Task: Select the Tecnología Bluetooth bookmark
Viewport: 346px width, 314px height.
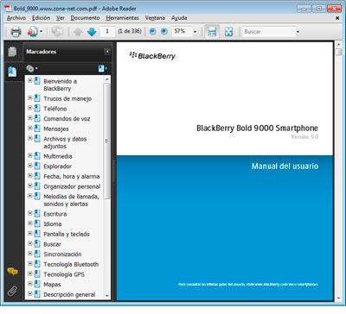Action: 71,264
